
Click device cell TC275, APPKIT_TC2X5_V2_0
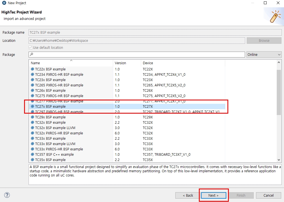click(x=164, y=96)
